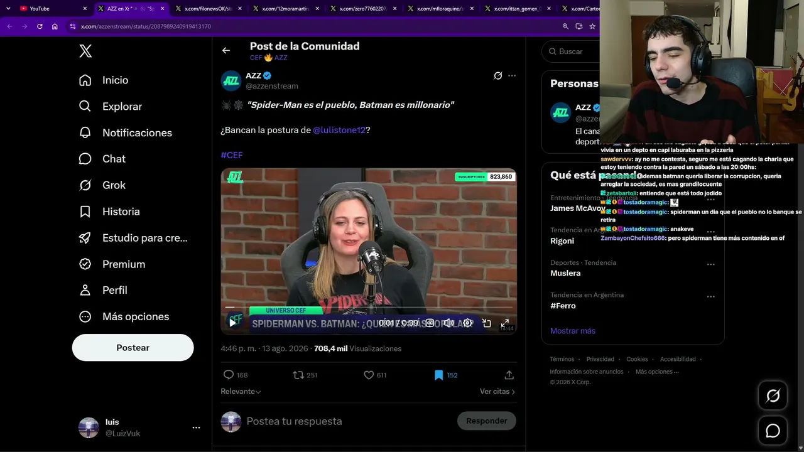Click the reply icon with 168
The width and height of the screenshot is (804, 452).
(x=236, y=375)
